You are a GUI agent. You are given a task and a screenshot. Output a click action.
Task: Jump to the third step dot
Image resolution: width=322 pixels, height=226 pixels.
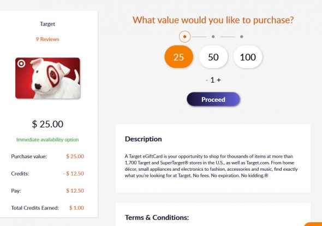tap(241, 37)
